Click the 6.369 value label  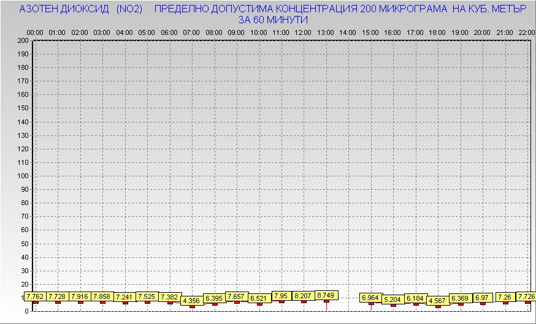[460, 298]
